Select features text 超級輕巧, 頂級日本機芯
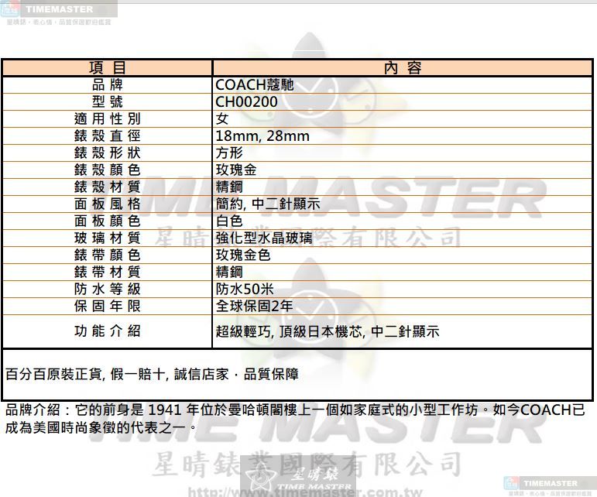This screenshot has height=497, width=597. (x=289, y=331)
